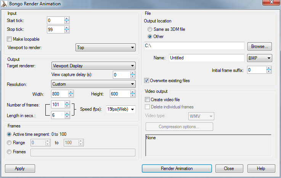Image resolution: width=281 pixels, height=178 pixels.
Task: Click Apply button
Action: click(20, 168)
